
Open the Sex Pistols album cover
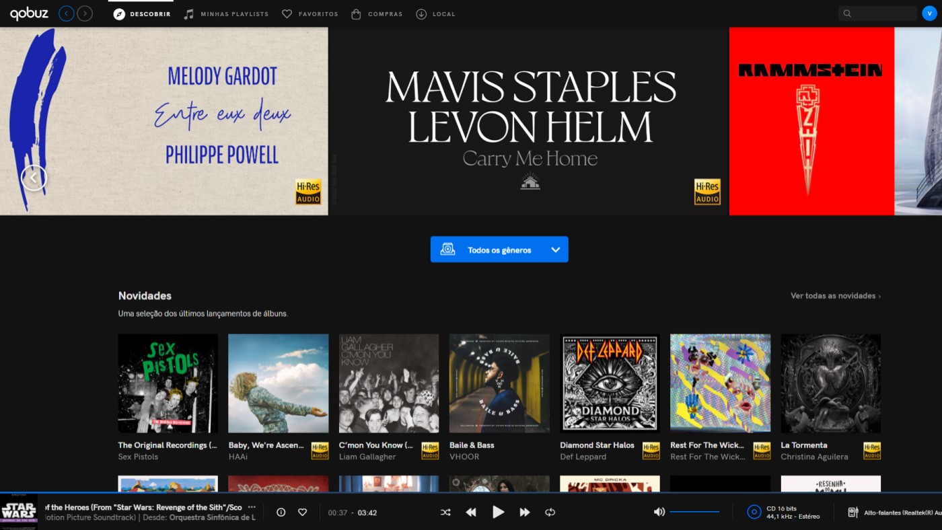(168, 383)
